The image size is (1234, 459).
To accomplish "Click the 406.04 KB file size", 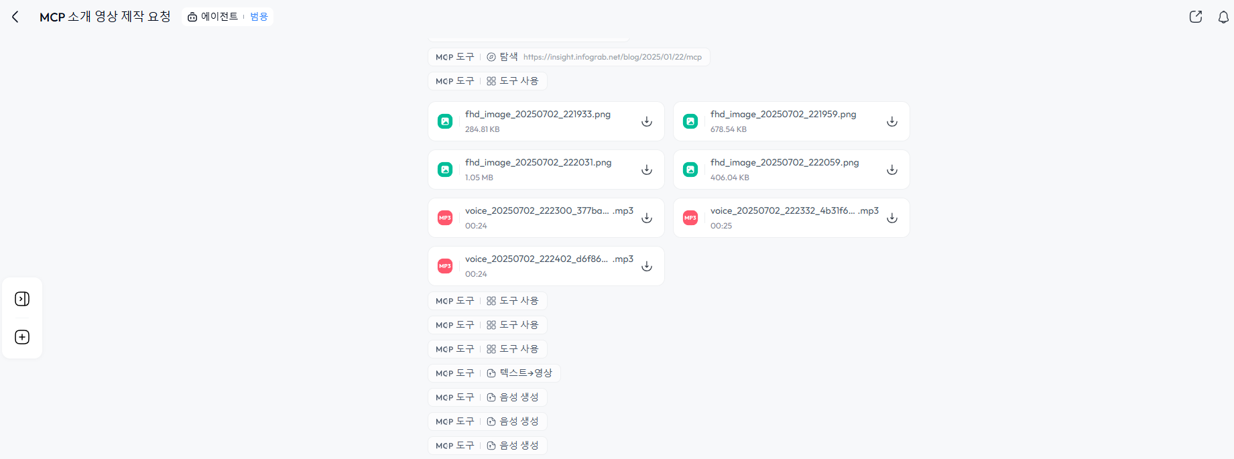I will (730, 178).
